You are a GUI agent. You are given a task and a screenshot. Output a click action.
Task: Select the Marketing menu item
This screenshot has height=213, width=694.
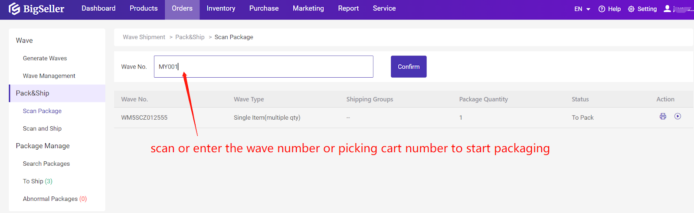coord(308,9)
